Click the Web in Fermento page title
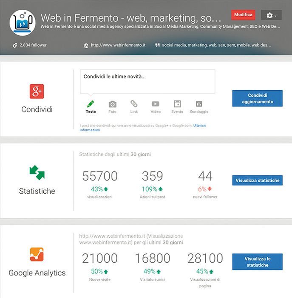 (131, 18)
